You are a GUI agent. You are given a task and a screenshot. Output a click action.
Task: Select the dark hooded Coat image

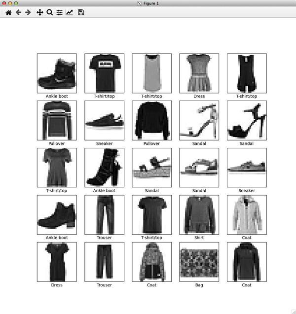click(247, 262)
